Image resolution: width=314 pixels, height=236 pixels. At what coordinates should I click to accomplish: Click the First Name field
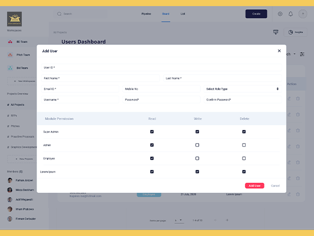tap(100, 78)
